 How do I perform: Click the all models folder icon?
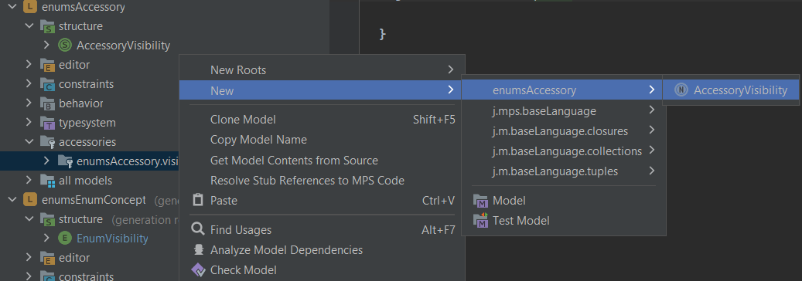[x=48, y=181]
